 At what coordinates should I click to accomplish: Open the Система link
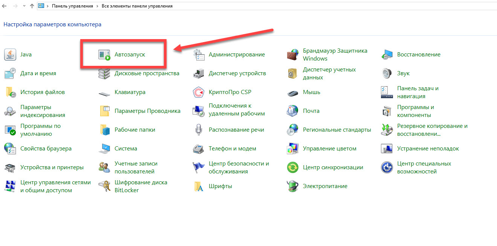125,149
